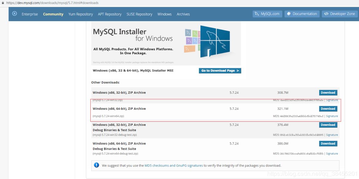Switch to the Windows tab

click(x=165, y=14)
